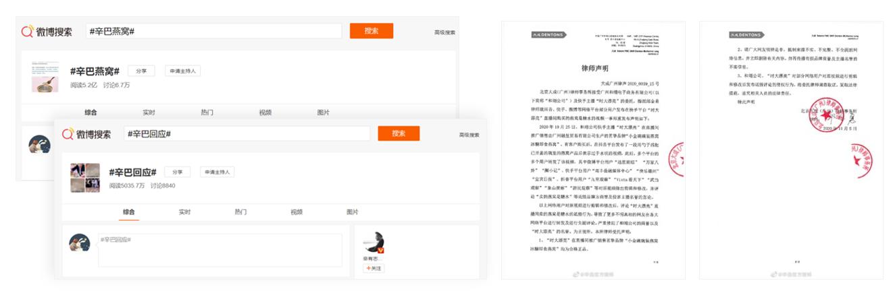Select 综合 tab in #辛巴燕窝# window
The image size is (895, 291).
[91, 112]
